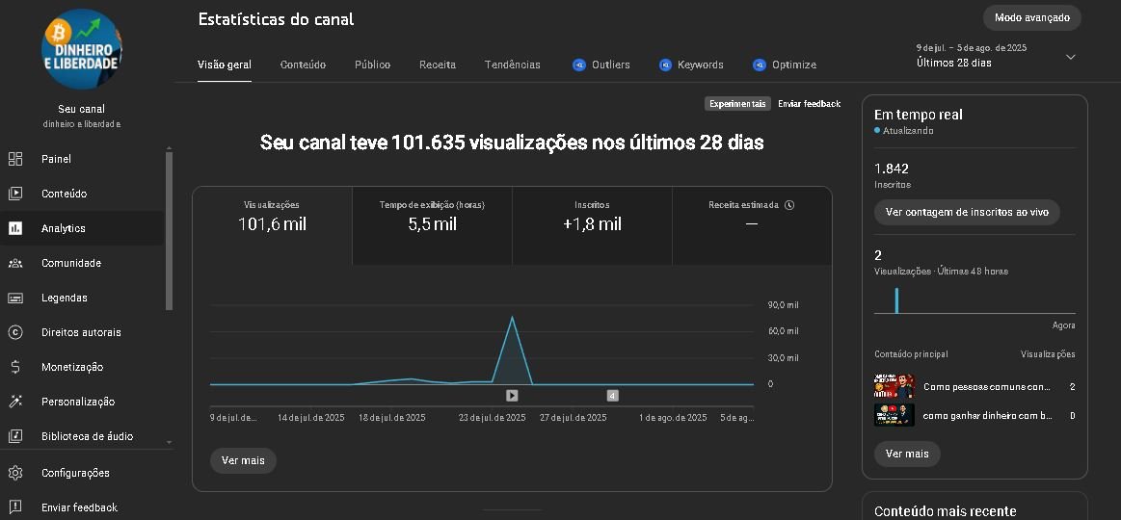
Task: Click Ver contagem de inscritos ao vivo
Action: point(968,212)
